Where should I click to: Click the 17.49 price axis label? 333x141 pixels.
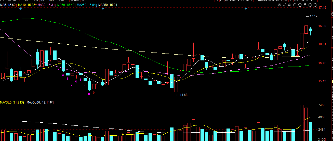click(323, 8)
